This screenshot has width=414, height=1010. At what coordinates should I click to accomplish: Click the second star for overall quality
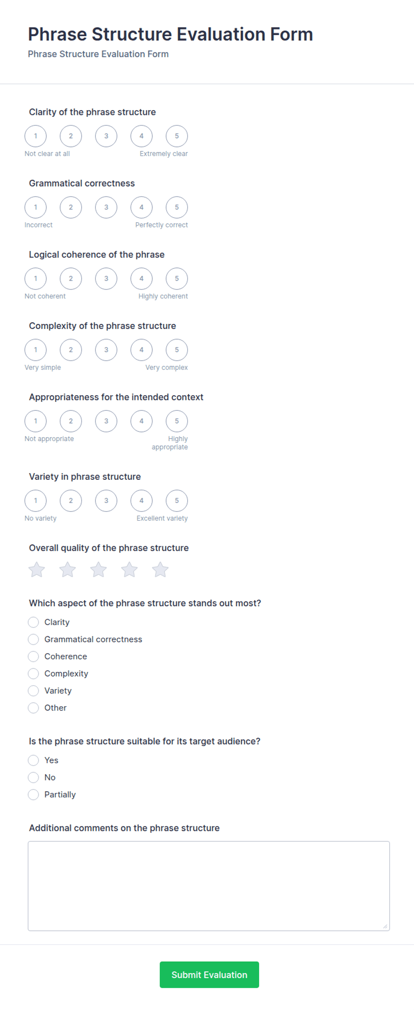pyautogui.click(x=68, y=569)
